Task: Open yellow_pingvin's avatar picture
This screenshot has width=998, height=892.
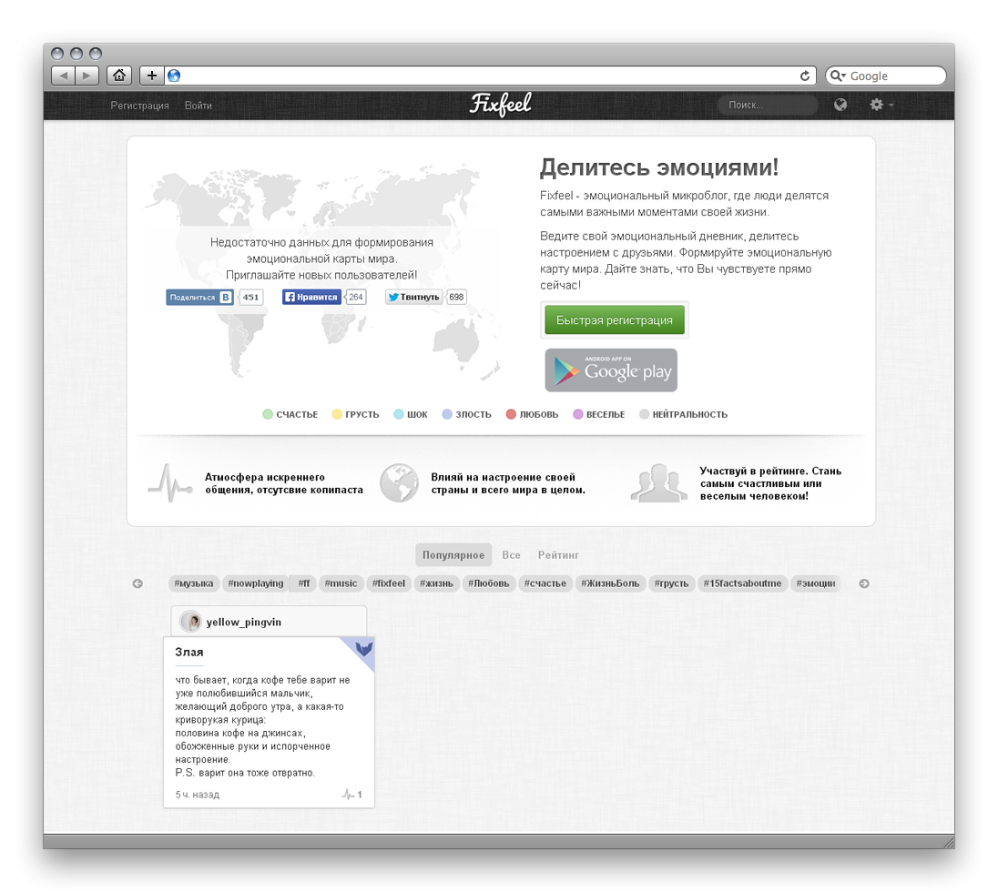Action: coord(190,622)
